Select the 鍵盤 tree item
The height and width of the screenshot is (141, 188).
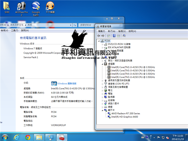(110, 107)
